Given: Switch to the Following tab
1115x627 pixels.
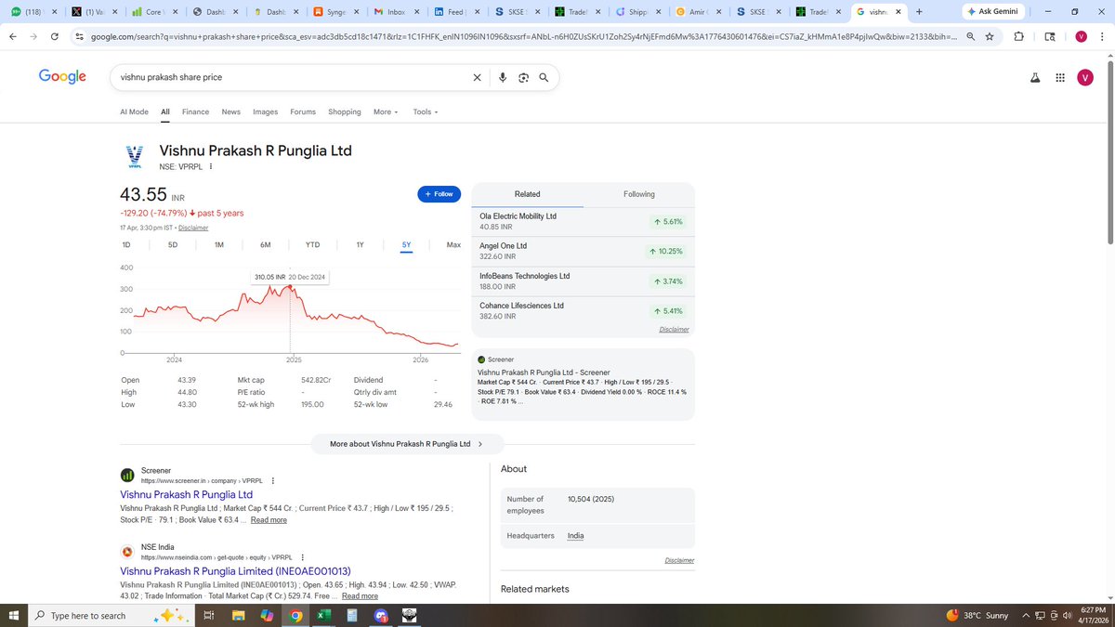Looking at the screenshot, I should coord(639,194).
